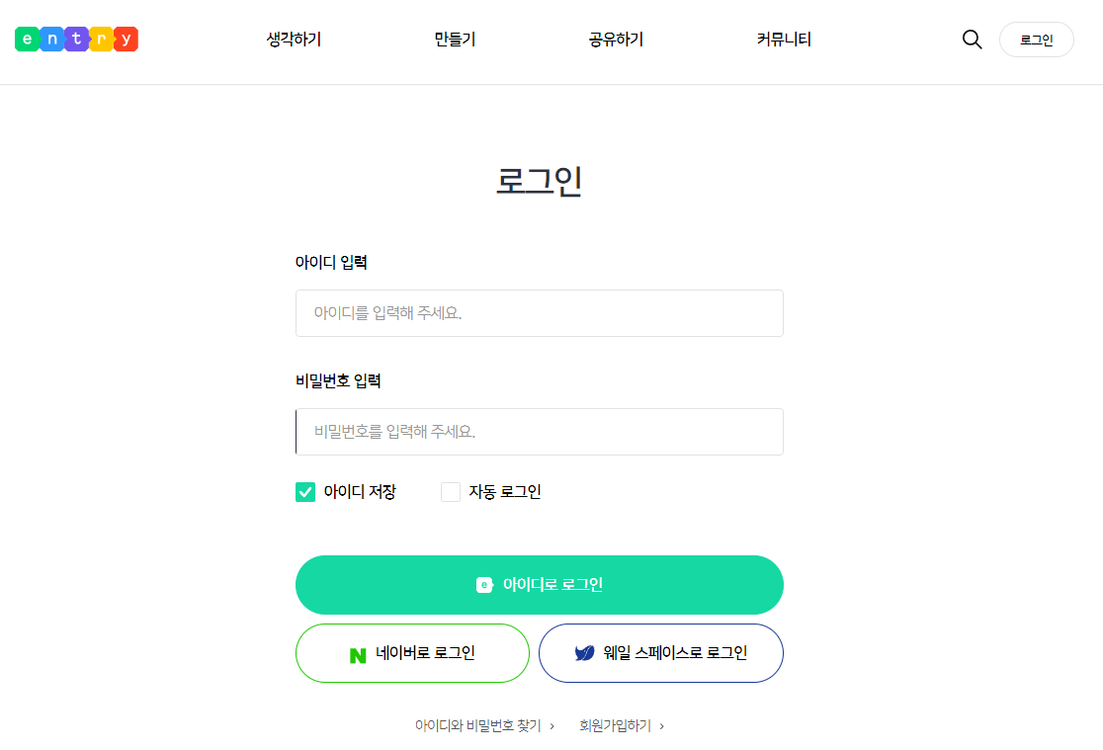Click the 회원가입하기 link
Viewport: 1103px width, 750px height.
click(617, 724)
